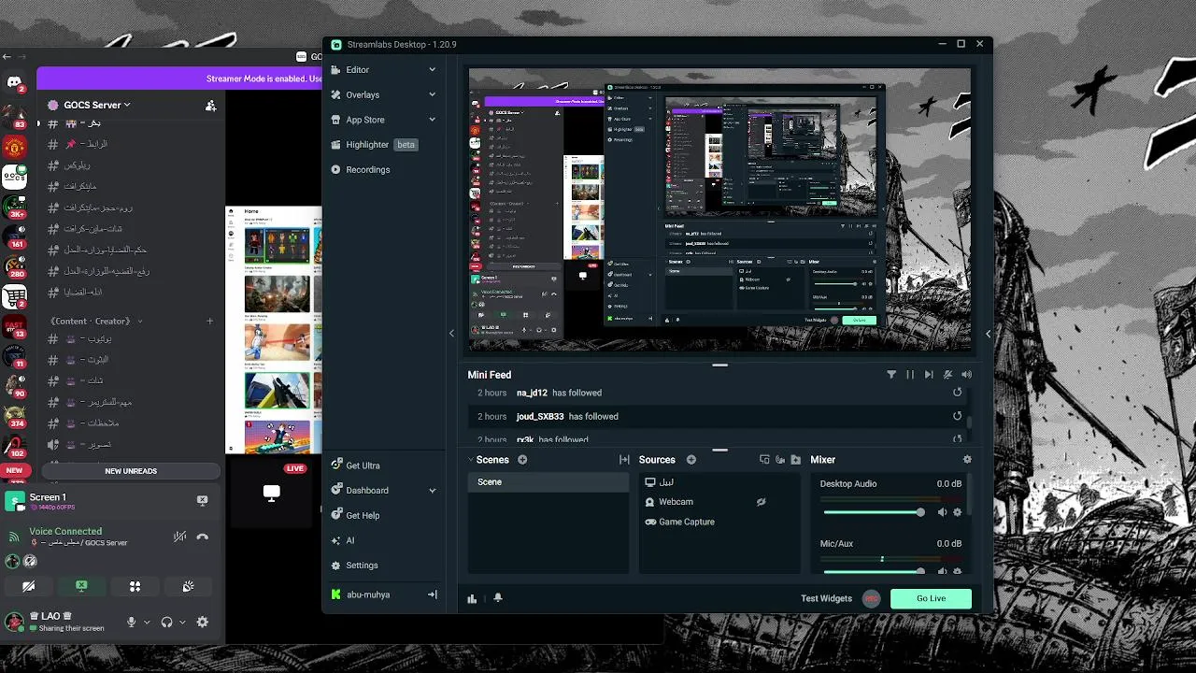Viewport: 1196px width, 673px height.
Task: Add a new source with plus icon
Action: click(x=691, y=460)
